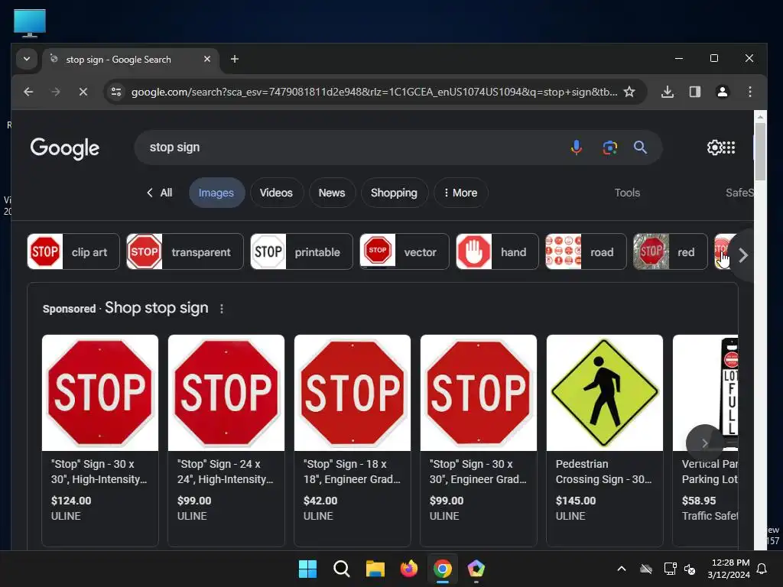Screen dimensions: 783x587
Task: Switch to News tab
Action: click(x=332, y=193)
